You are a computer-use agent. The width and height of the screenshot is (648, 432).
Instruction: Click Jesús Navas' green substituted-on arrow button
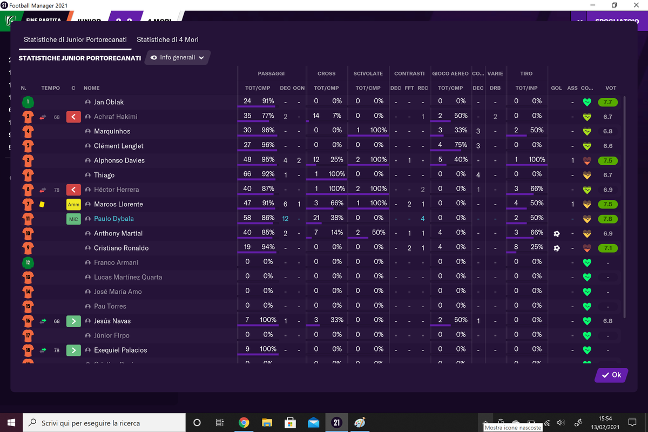pos(73,321)
